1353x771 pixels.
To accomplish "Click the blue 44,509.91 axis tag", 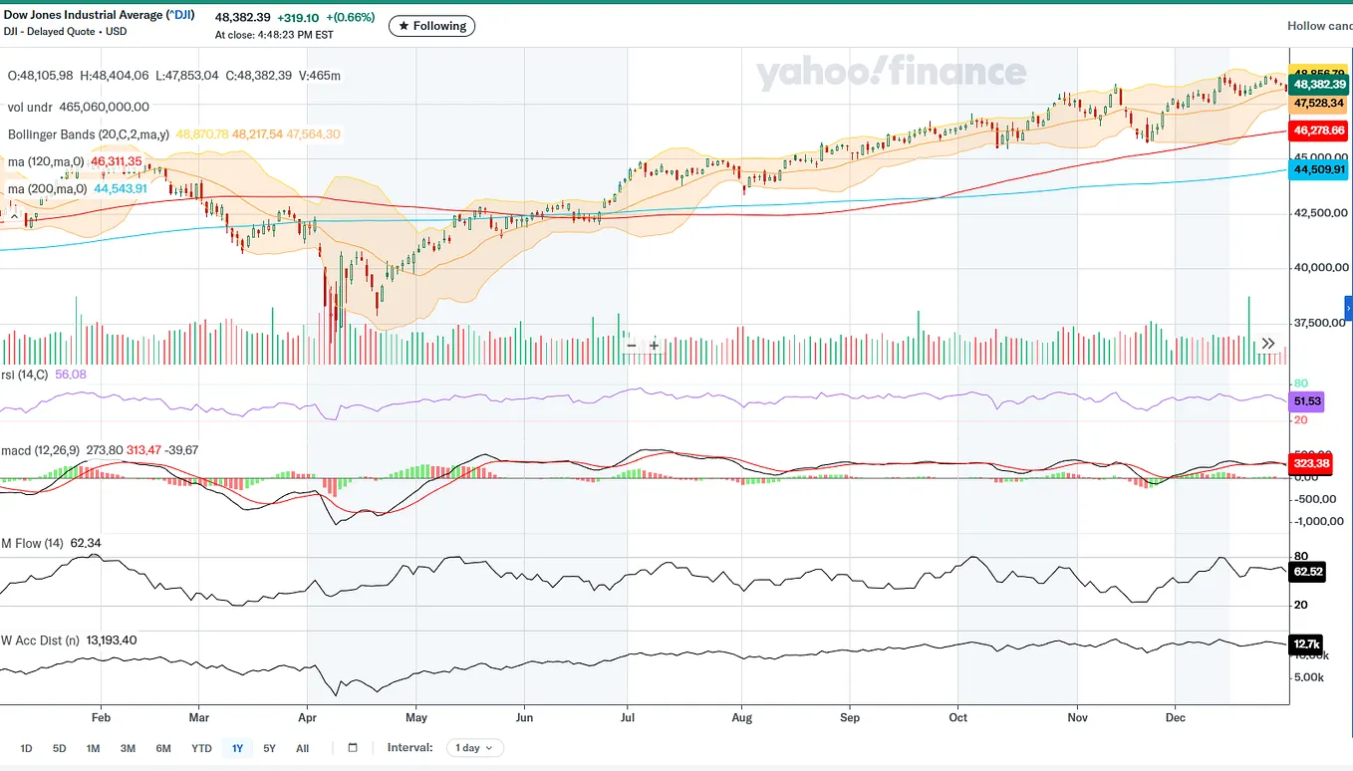I will [1319, 169].
